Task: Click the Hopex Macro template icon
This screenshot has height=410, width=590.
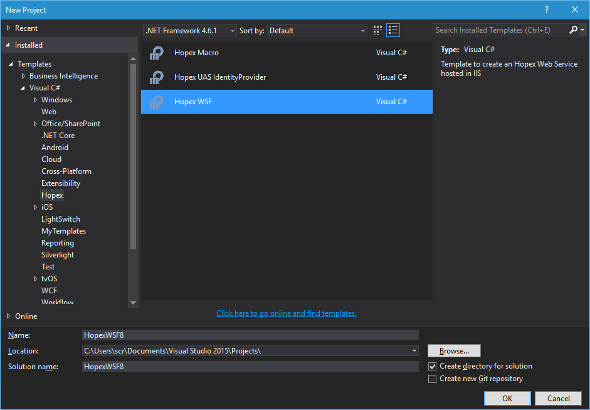Action: [x=157, y=53]
